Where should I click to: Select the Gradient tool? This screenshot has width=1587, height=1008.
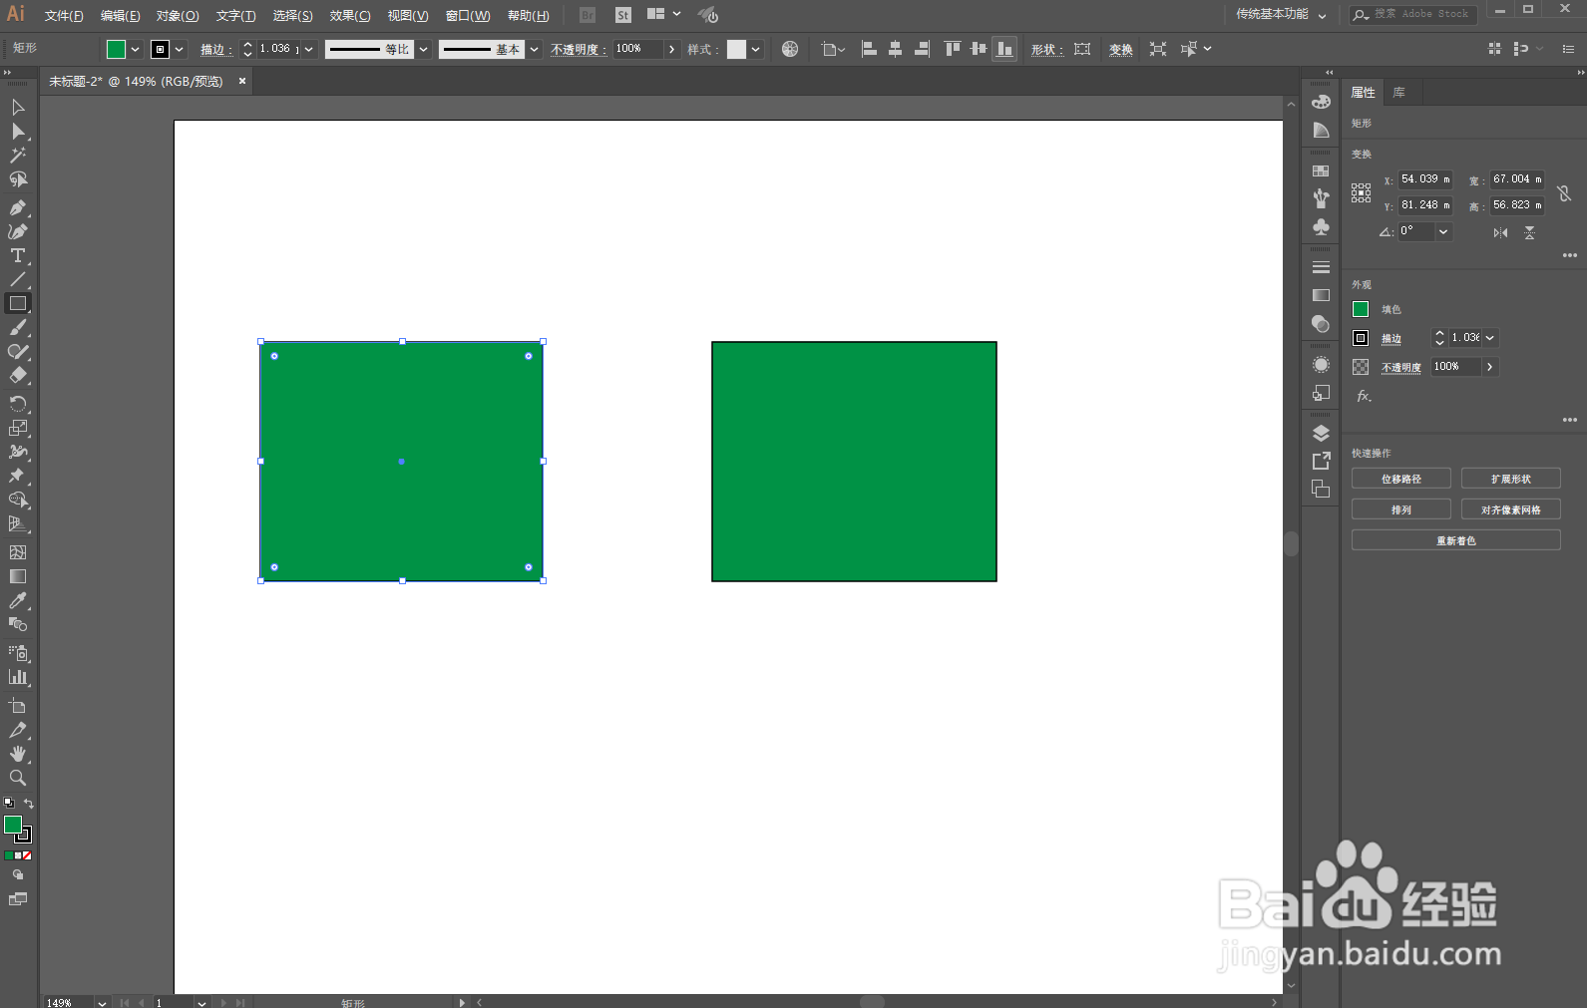[18, 576]
